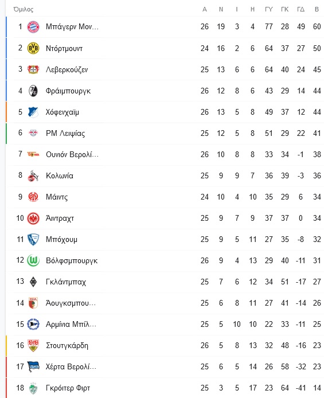Click the Bayern Munich club logo

pos(33,26)
